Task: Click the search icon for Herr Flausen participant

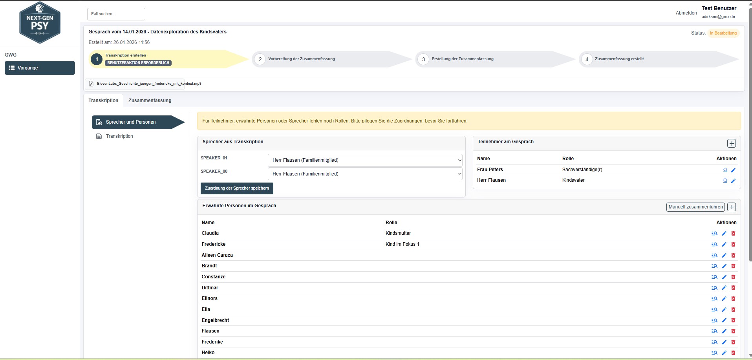Action: click(725, 181)
